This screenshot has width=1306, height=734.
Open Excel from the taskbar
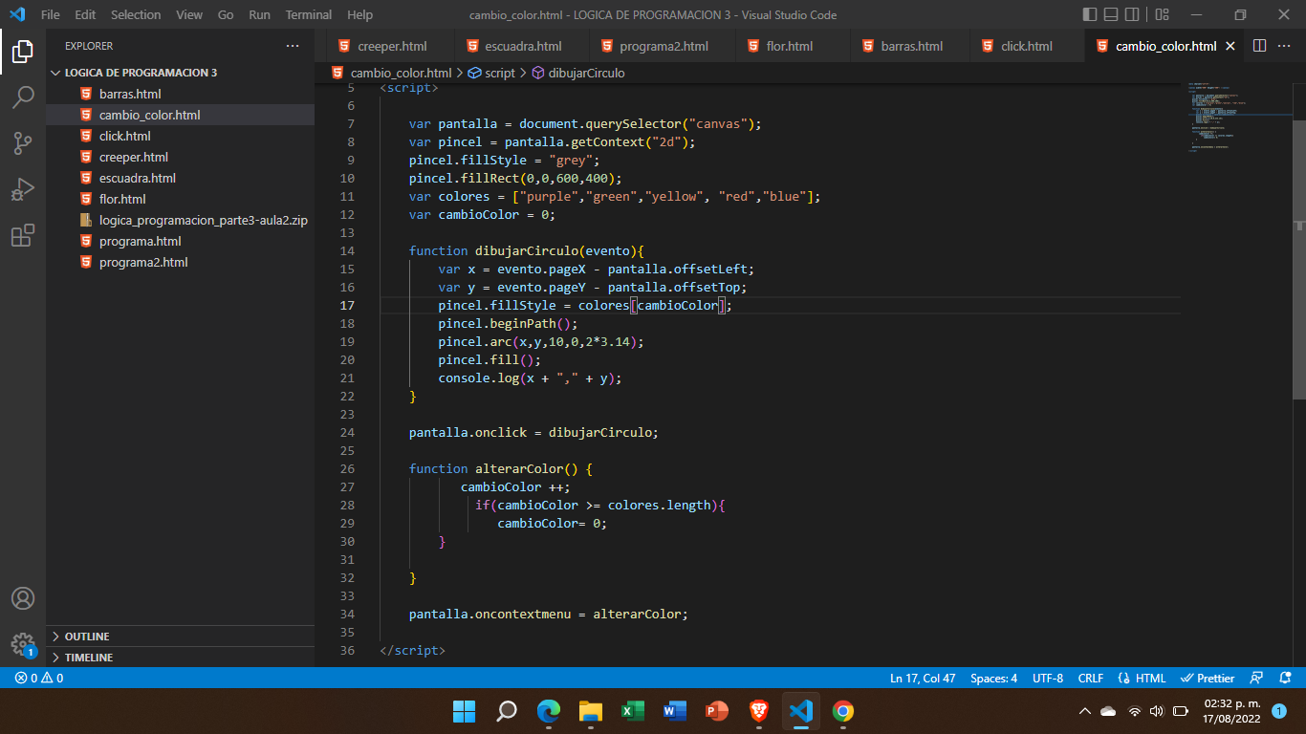[x=632, y=711]
